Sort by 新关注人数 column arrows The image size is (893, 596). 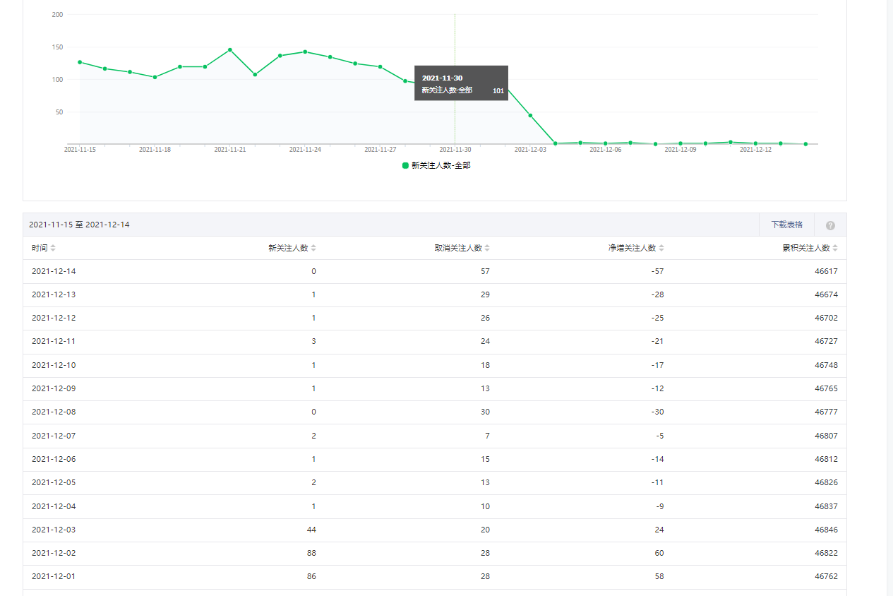pyautogui.click(x=313, y=249)
